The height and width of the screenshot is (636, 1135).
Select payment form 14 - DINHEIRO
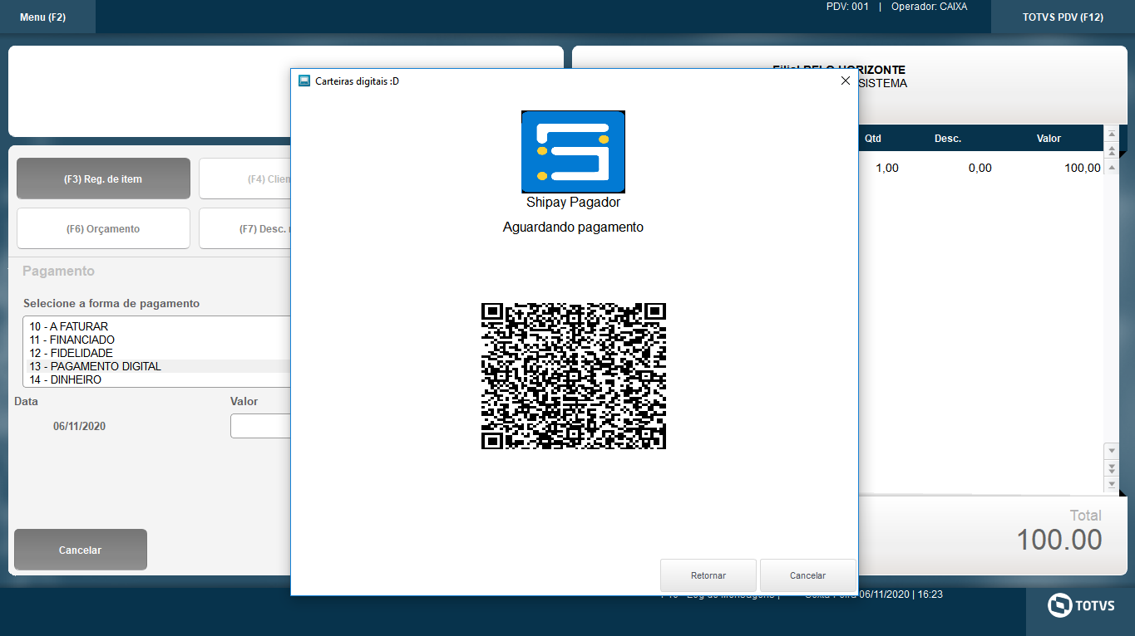coord(157,379)
